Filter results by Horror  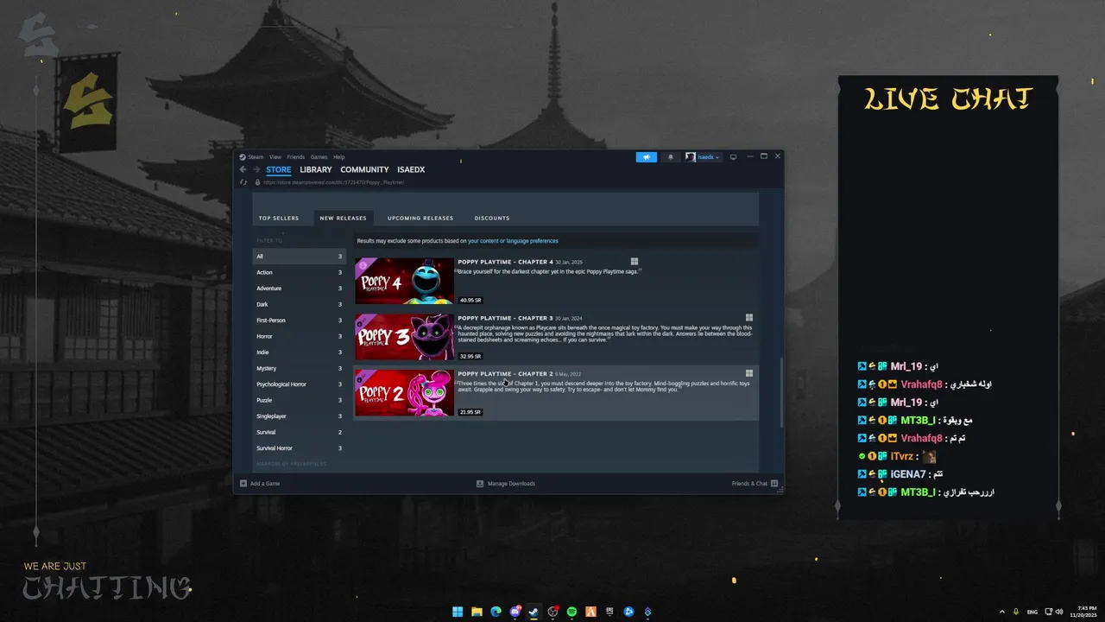click(300, 336)
